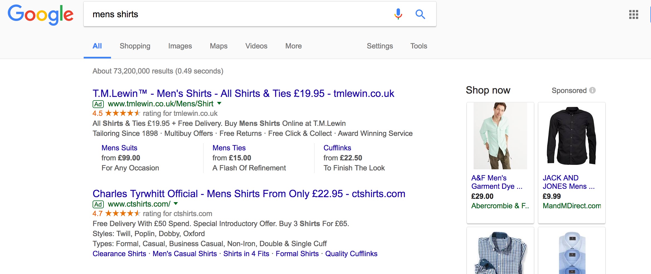Click the A&F mint green shirt image
The image size is (651, 274).
[500, 136]
